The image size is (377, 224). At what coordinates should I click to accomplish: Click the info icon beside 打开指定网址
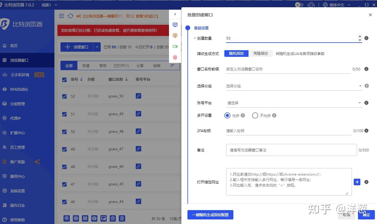point(366,182)
